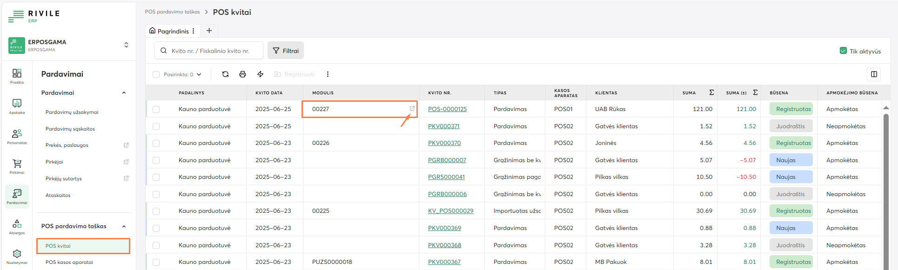Tick the select-all Pasirinkta checkbox
The height and width of the screenshot is (270, 898).
(x=156, y=74)
